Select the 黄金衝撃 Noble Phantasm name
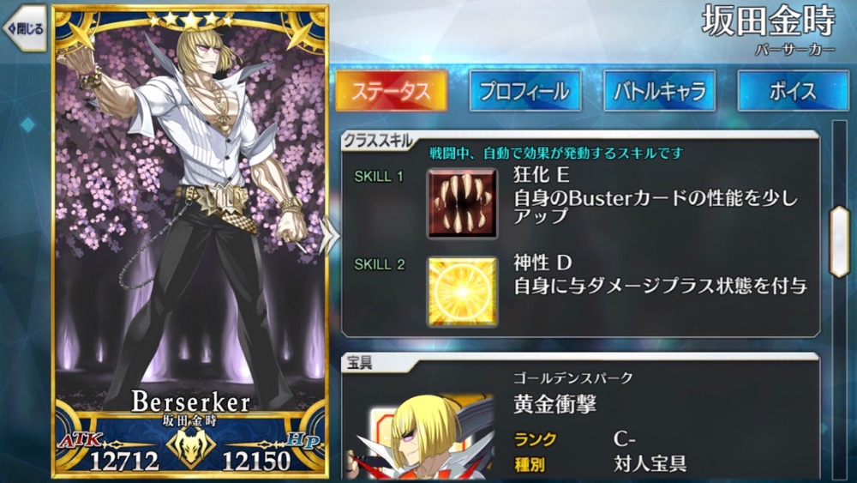Image resolution: width=857 pixels, height=483 pixels. pos(554,404)
